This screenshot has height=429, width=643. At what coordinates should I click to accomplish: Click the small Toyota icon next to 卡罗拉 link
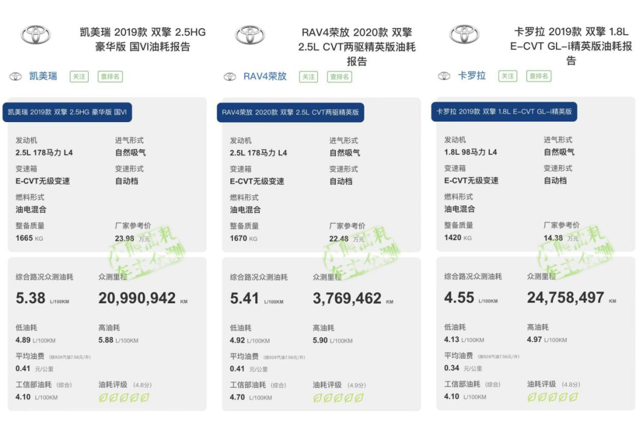click(444, 76)
